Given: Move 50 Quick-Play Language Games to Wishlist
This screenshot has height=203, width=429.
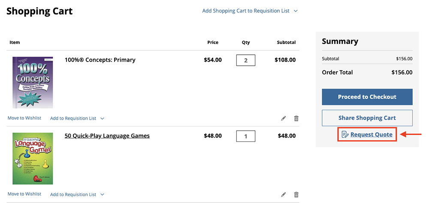Looking at the screenshot, I should [24, 194].
